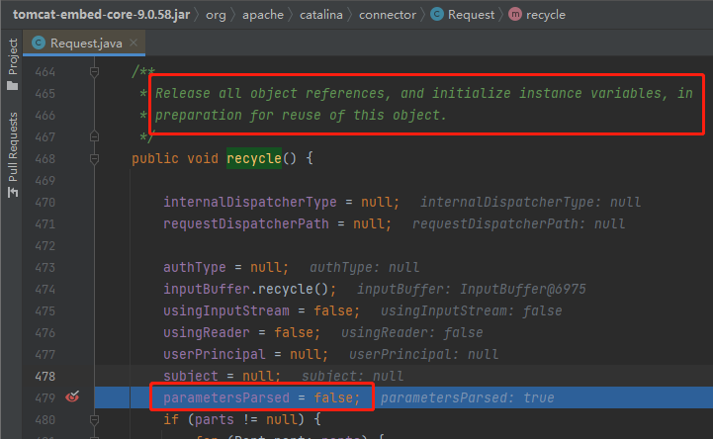Click the method icon beside recycle breadcrumb

point(515,15)
